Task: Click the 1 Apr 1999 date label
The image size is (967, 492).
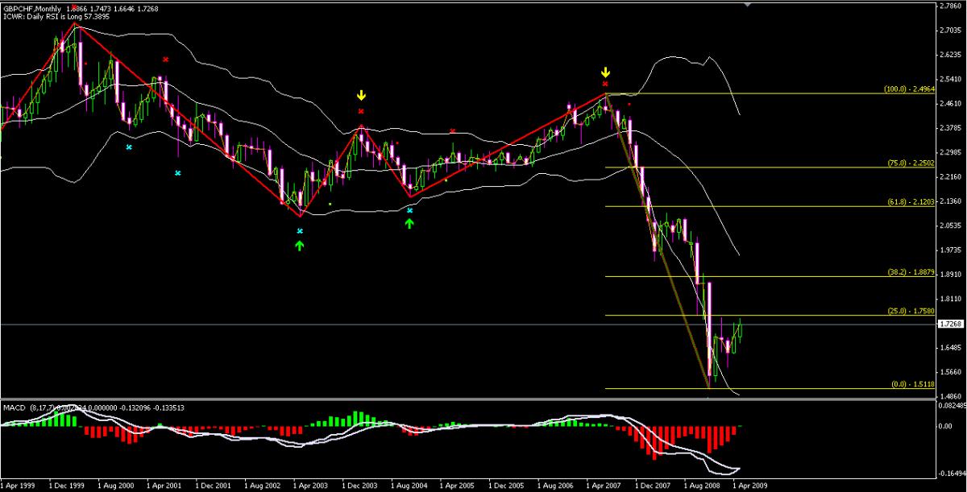Action: point(19,486)
